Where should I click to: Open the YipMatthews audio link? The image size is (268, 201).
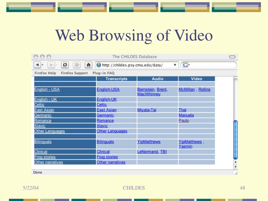click(x=149, y=142)
